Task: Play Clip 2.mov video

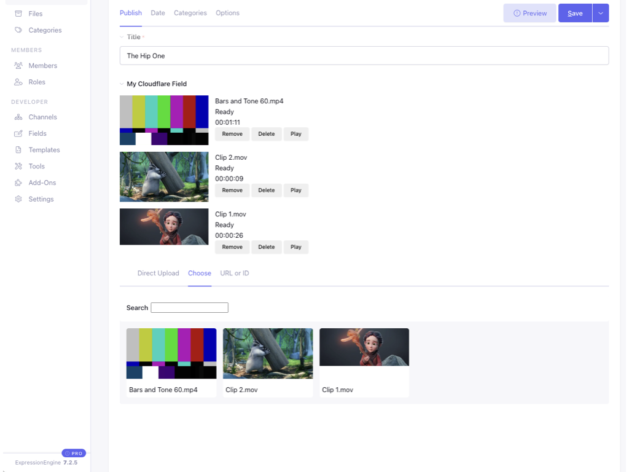Action: click(x=295, y=191)
